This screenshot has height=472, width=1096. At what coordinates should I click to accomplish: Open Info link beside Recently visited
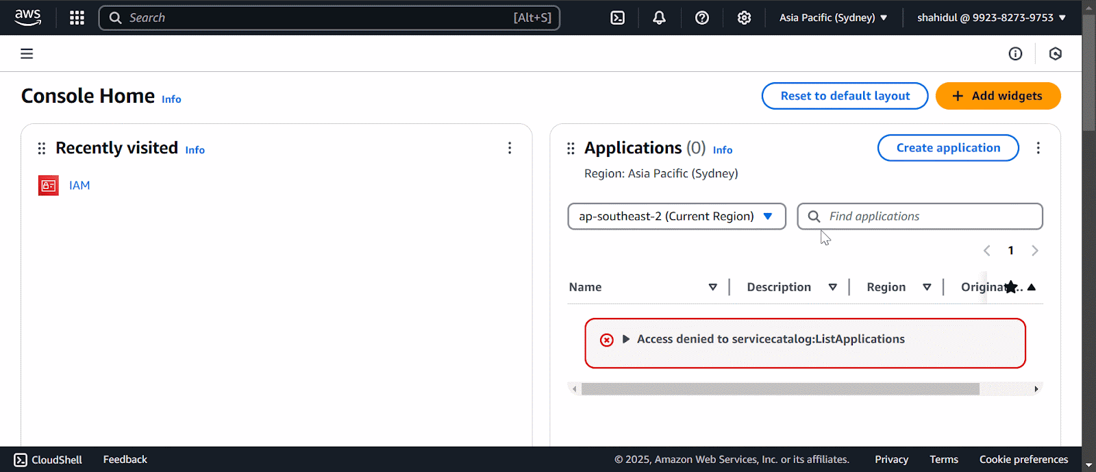[x=195, y=150]
